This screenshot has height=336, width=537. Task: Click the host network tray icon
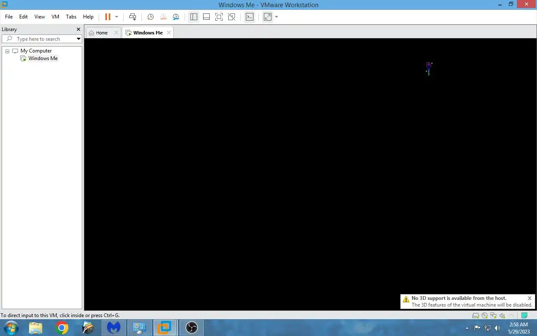(x=487, y=328)
